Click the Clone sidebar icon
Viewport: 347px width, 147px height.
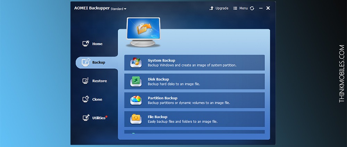click(86, 99)
